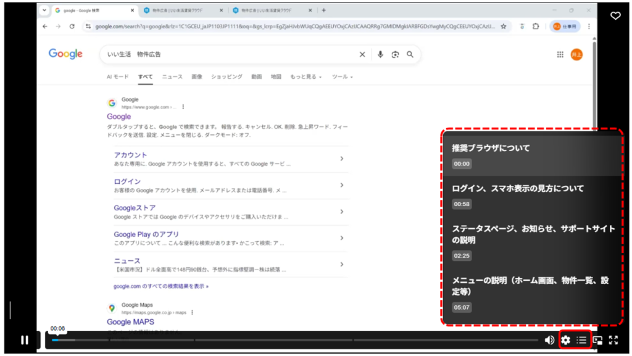Close the google - Google 検索 tab
The height and width of the screenshot is (356, 632).
[132, 10]
